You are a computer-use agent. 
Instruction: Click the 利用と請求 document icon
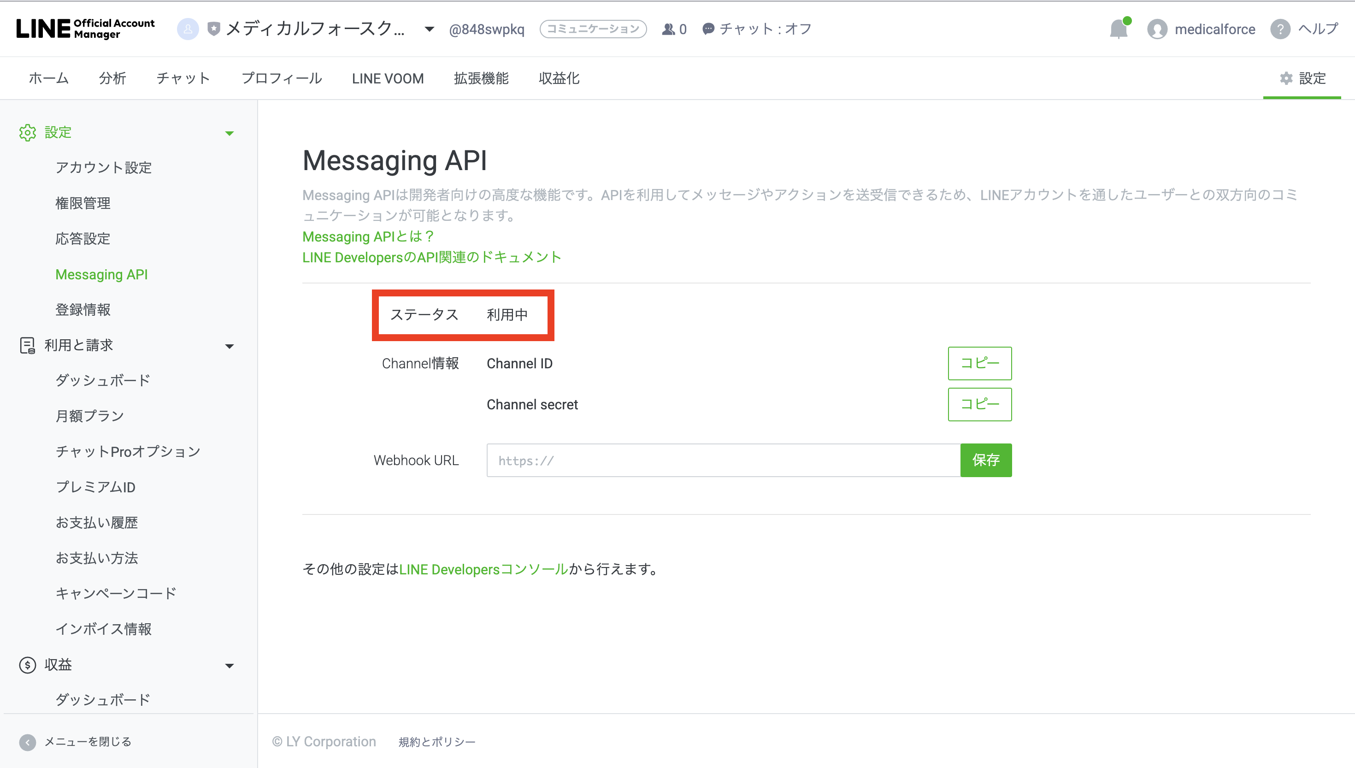pos(27,345)
